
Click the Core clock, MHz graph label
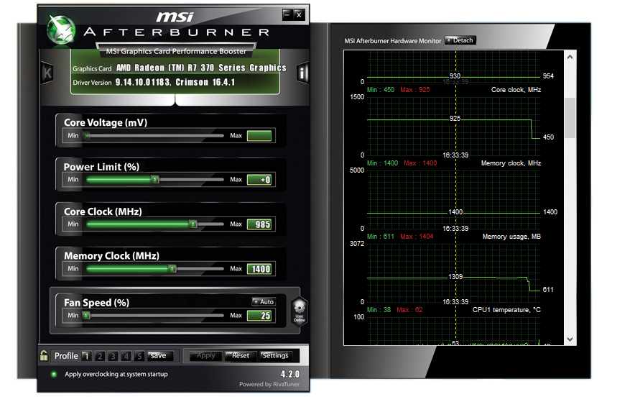(x=516, y=90)
